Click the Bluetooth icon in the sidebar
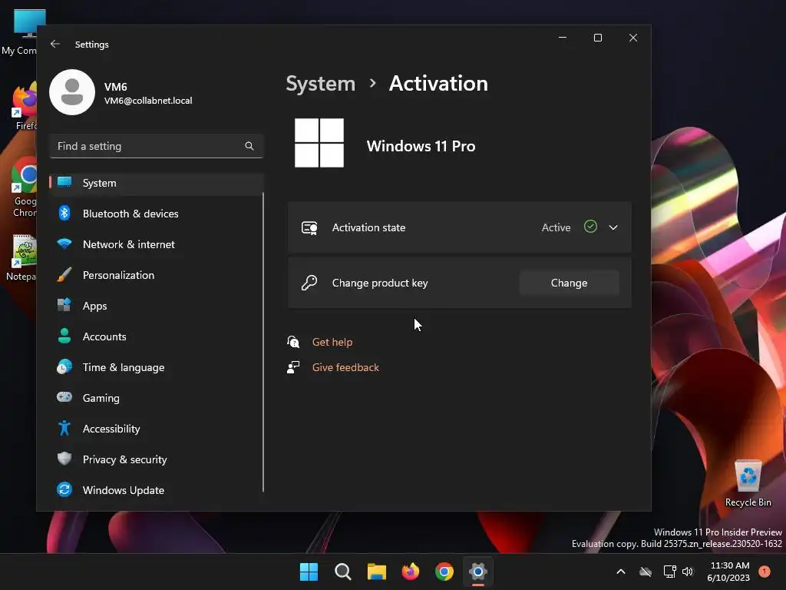The width and height of the screenshot is (786, 590). (x=64, y=214)
